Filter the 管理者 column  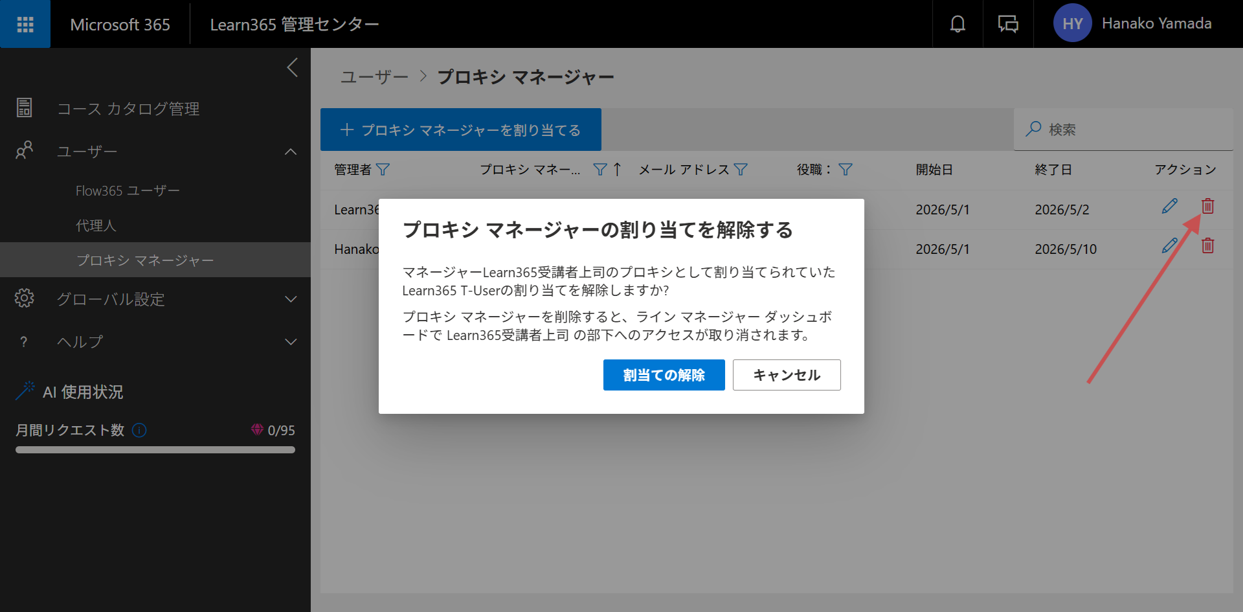click(x=383, y=170)
